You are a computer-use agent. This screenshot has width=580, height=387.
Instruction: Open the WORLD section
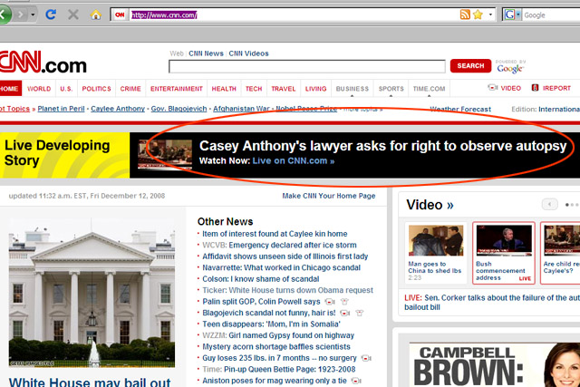pyautogui.click(x=39, y=89)
